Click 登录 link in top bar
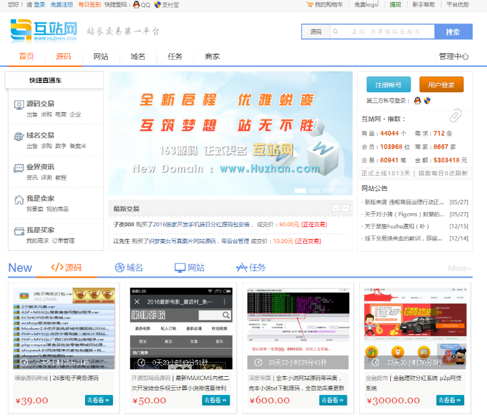The image size is (487, 419). click(x=40, y=5)
